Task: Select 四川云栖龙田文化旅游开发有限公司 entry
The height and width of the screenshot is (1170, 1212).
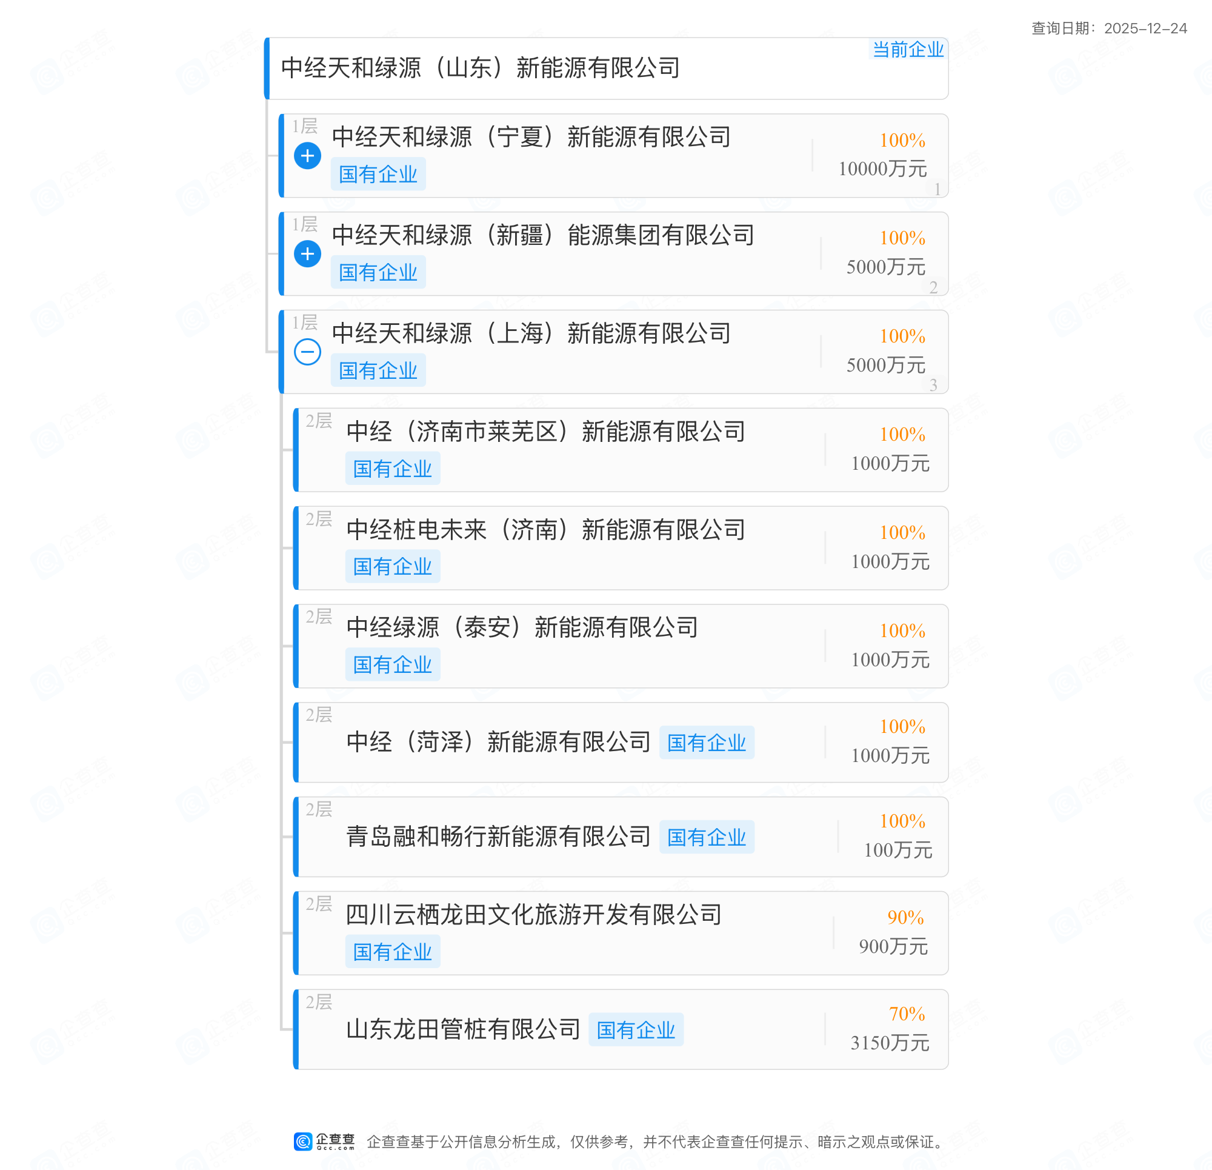Action: (534, 915)
